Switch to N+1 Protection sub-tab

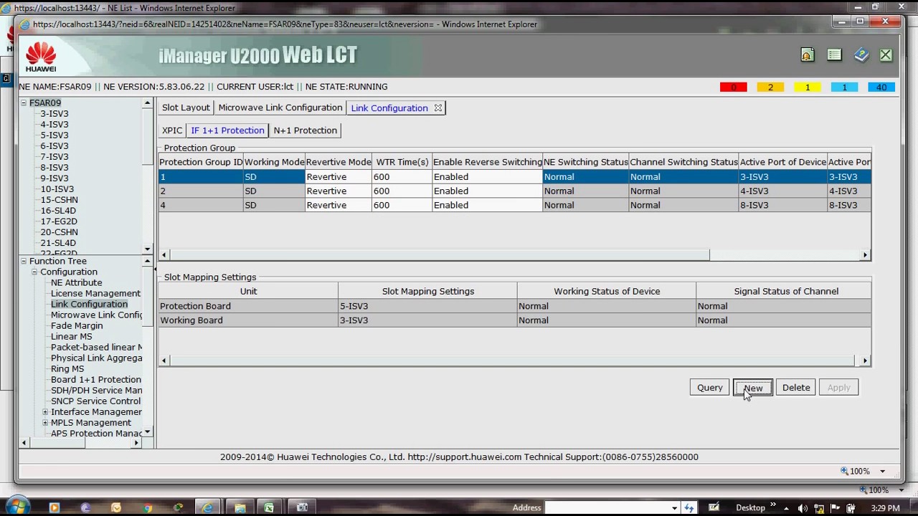click(x=305, y=130)
